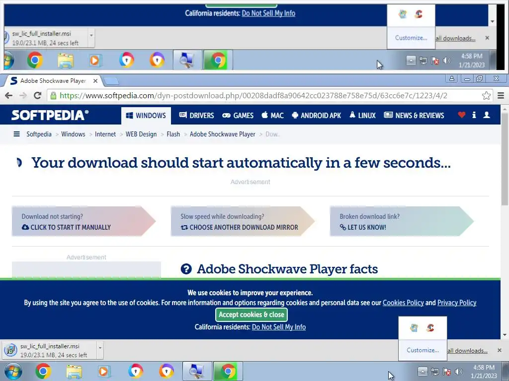Reload the Softpedia page
This screenshot has width=509, height=381.
coord(38,96)
